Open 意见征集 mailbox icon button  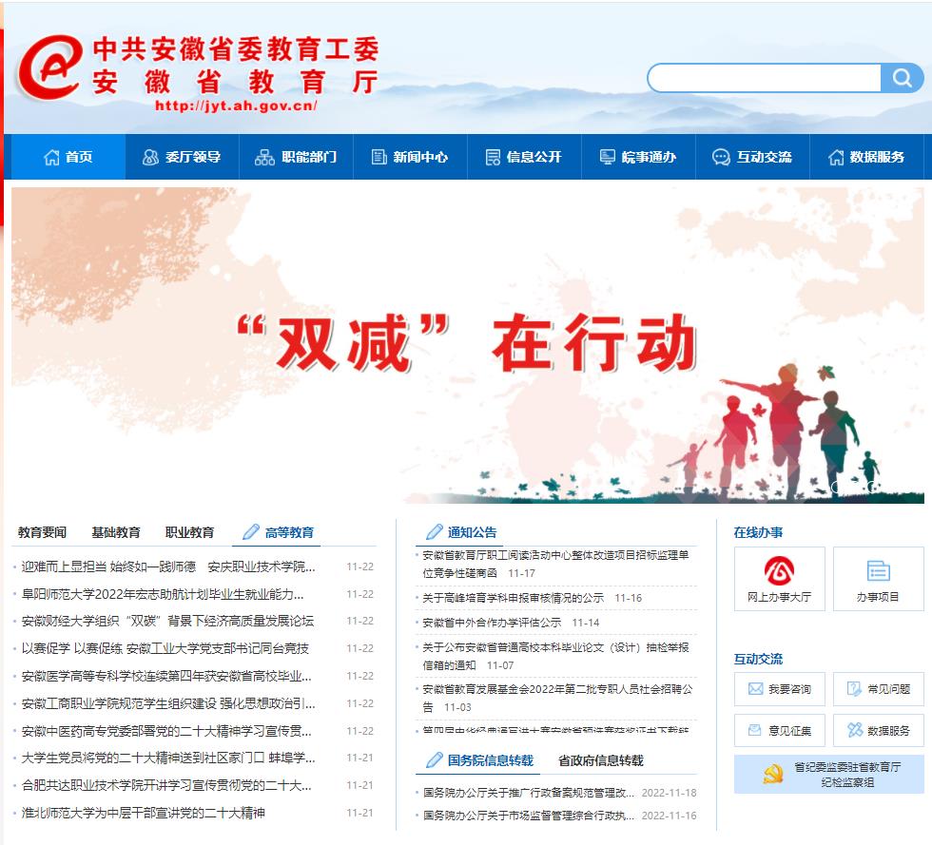coord(779,730)
